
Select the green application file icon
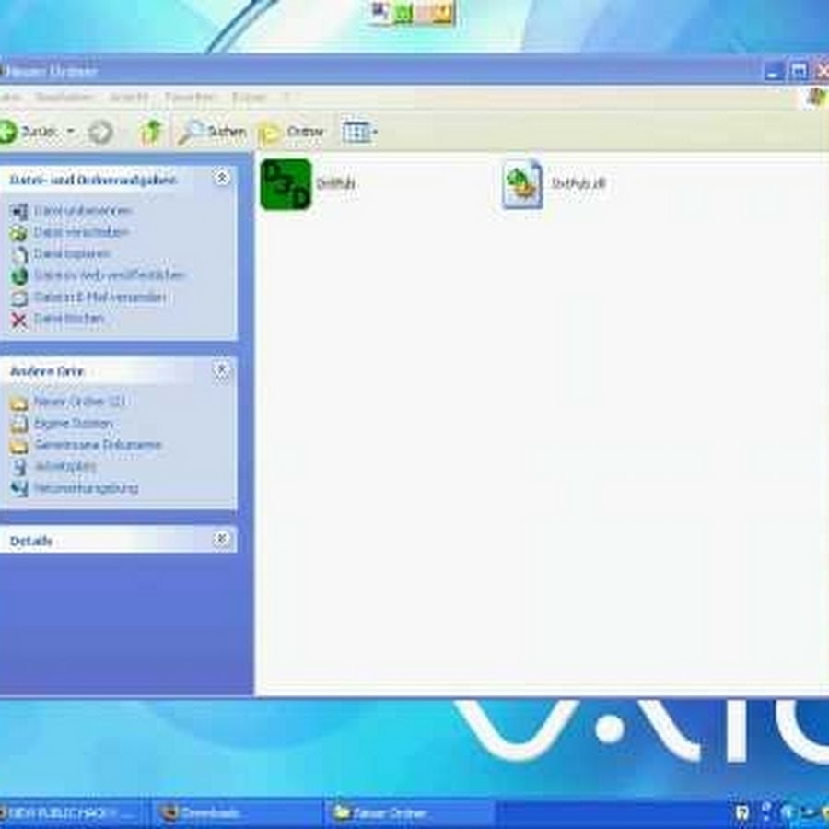pyautogui.click(x=286, y=184)
